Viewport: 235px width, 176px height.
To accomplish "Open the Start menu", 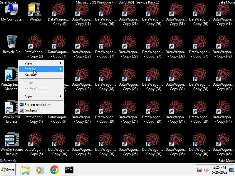I will point(8,170).
